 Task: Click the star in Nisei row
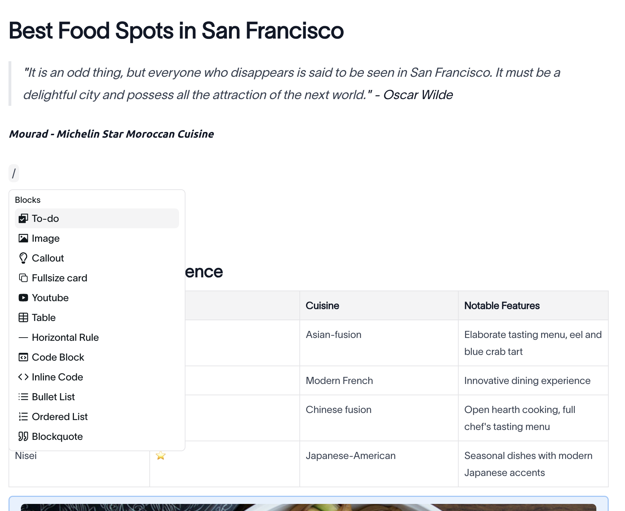(161, 455)
